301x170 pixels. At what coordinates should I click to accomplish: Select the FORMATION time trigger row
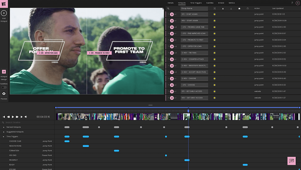pyautogui.click(x=27, y=151)
